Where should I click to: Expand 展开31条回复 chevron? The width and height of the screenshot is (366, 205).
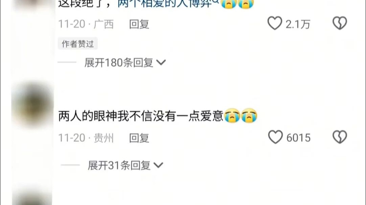158,166
